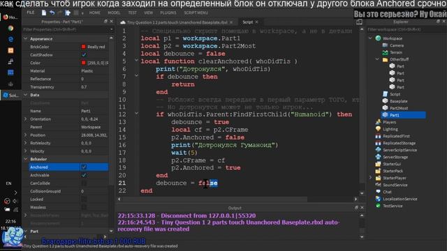Image resolution: width=447 pixels, height=251 pixels.
Task: Select the ServerScriptService icon
Action: [379, 150]
